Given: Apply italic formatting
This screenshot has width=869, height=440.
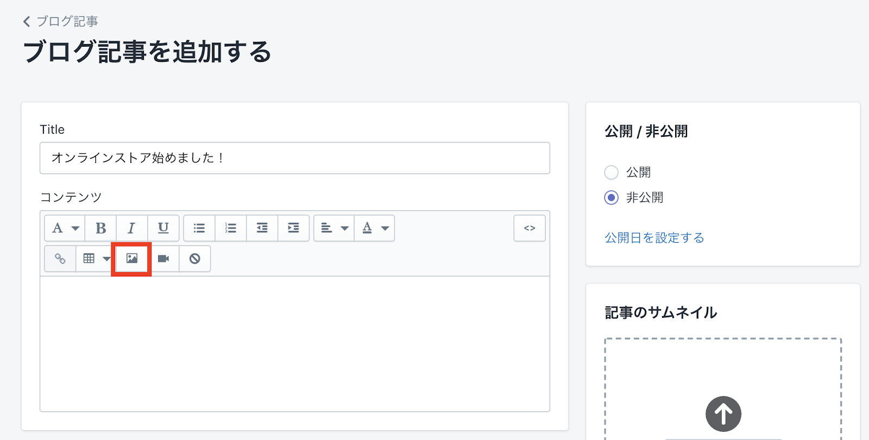Looking at the screenshot, I should click(131, 228).
